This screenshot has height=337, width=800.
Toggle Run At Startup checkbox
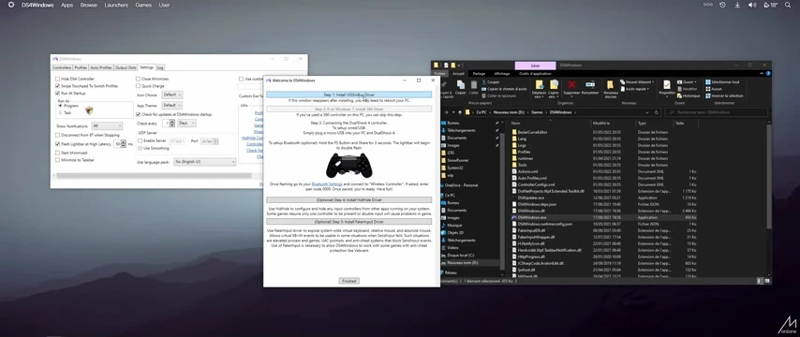58,94
